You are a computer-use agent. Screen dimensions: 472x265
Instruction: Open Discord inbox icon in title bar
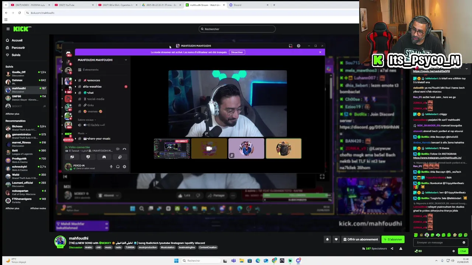(x=291, y=46)
